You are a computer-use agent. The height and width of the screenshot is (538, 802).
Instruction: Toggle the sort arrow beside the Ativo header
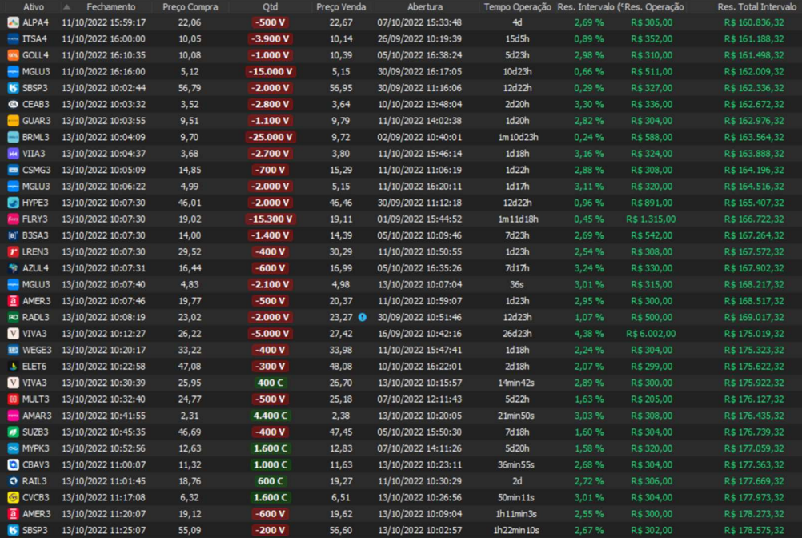pos(67,6)
